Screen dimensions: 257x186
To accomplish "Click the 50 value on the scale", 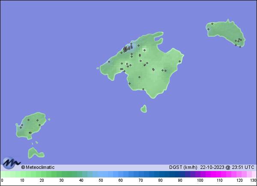I will 101,180.
